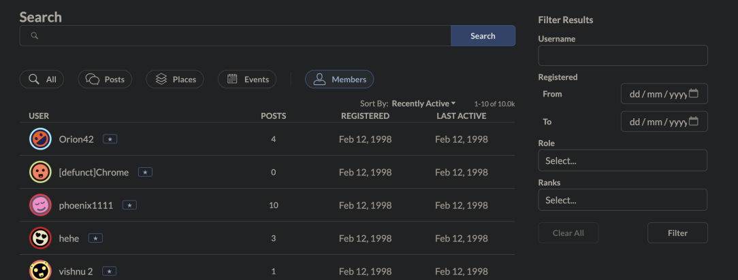The height and width of the screenshot is (280, 738).
Task: Switch to the Posts filter tab
Action: 105,80
